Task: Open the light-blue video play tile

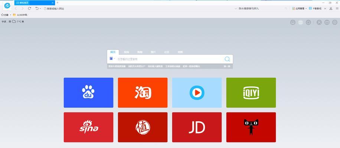Action: (x=197, y=93)
